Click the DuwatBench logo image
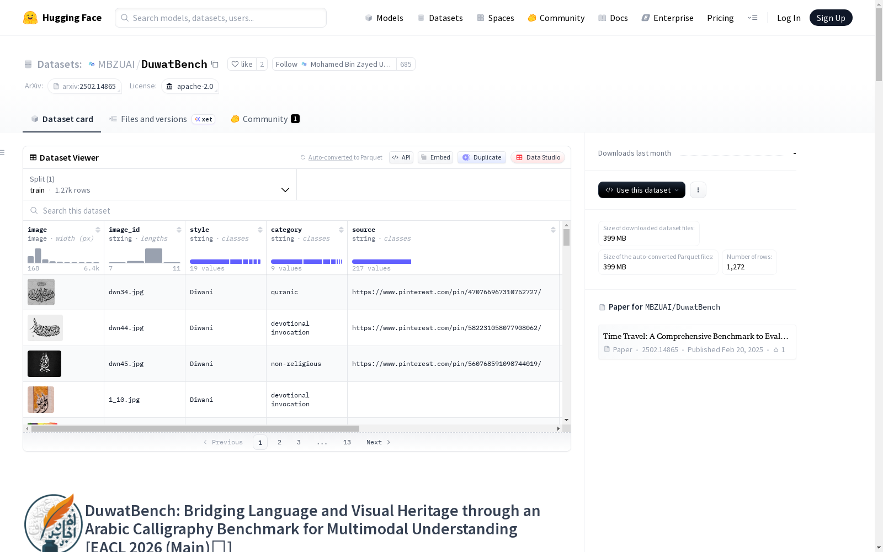 pos(54,523)
